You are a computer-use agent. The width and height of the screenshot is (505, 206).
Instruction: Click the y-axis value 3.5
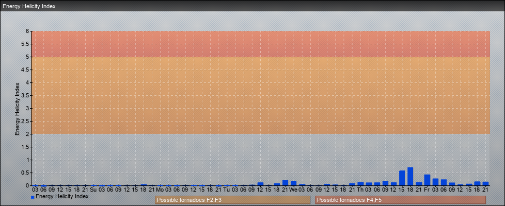pyautogui.click(x=25, y=95)
